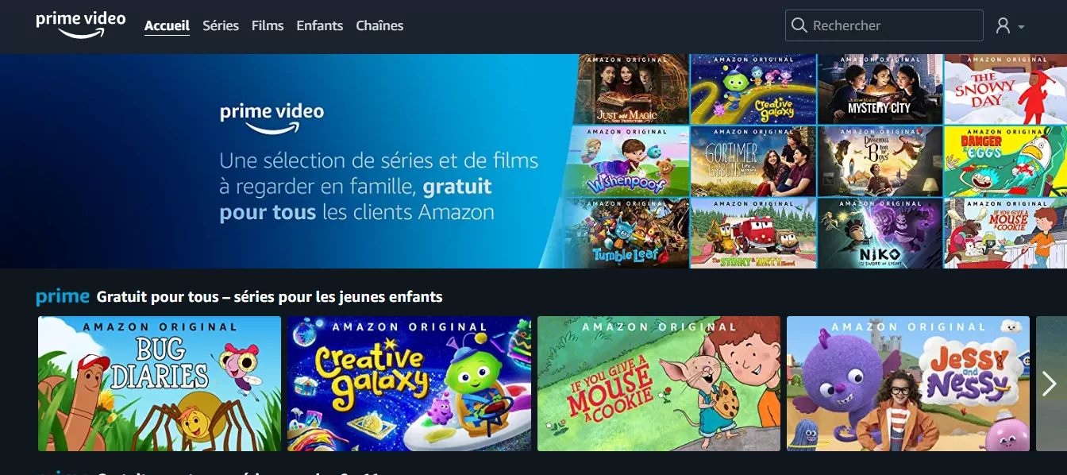Click the Prime Video logo in banner
Image resolution: width=1067 pixels, height=475 pixels.
[272, 118]
